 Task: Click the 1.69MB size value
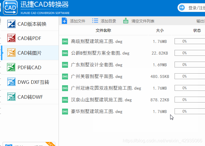click(x=160, y=65)
